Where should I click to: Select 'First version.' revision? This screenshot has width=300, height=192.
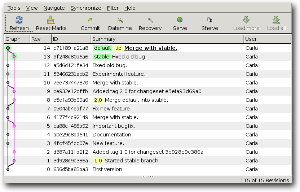pyautogui.click(x=108, y=169)
